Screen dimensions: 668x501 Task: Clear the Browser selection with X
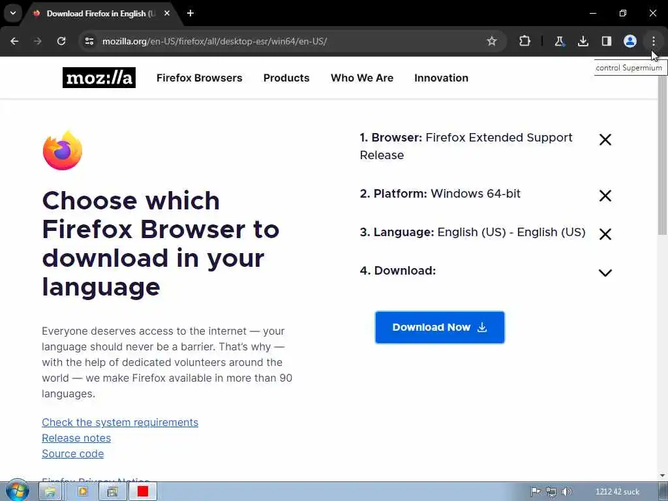[605, 140]
